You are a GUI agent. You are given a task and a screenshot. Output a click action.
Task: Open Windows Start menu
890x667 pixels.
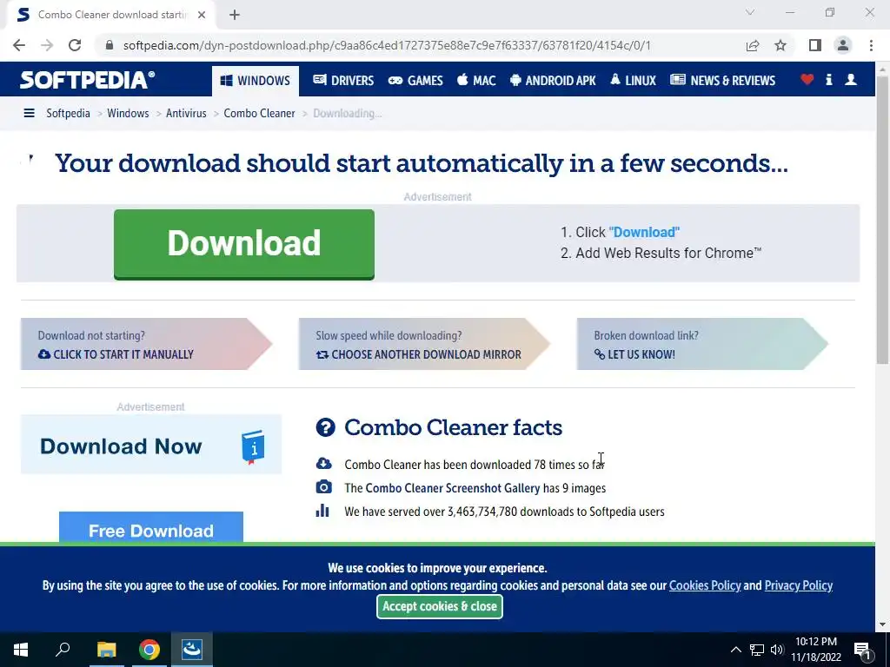(x=21, y=650)
